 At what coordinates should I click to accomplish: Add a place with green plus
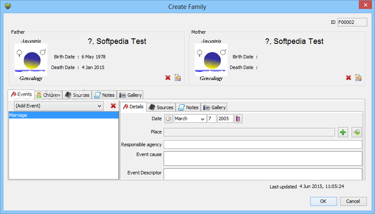click(343, 132)
